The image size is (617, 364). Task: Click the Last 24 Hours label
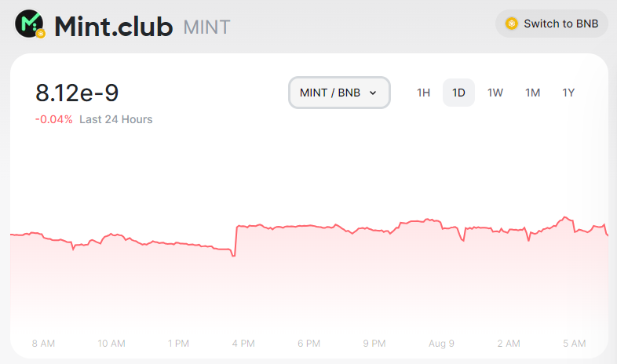click(115, 119)
